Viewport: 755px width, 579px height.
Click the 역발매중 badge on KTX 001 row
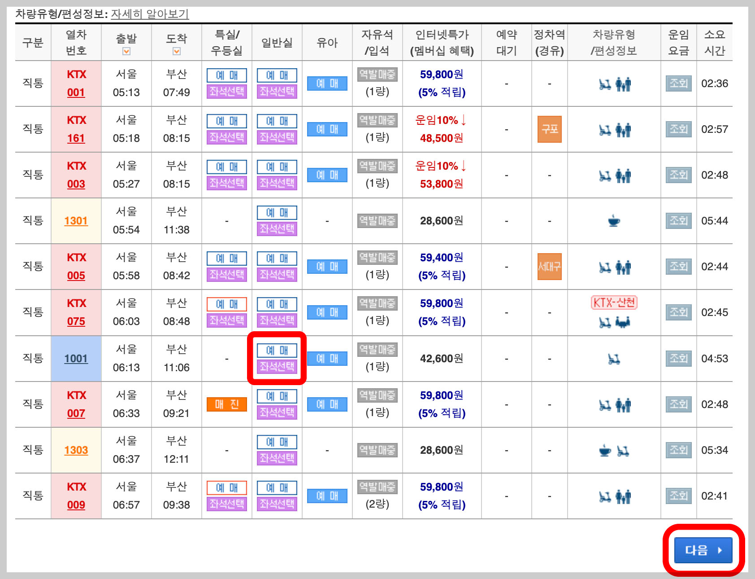377,75
